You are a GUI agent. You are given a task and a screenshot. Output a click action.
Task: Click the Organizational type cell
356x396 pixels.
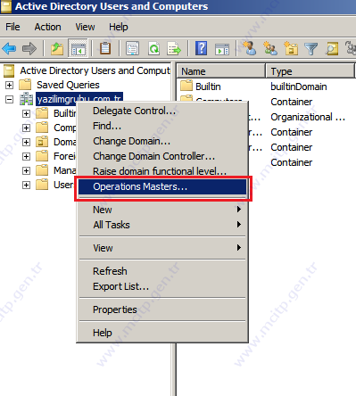pos(308,117)
